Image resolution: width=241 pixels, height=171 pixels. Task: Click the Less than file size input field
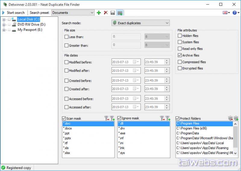pyautogui.click(x=126, y=37)
